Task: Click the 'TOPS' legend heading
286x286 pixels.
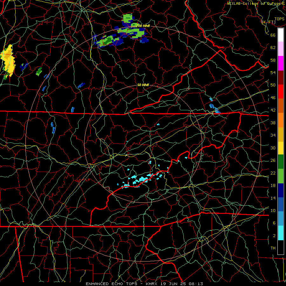Action: [x=279, y=19]
